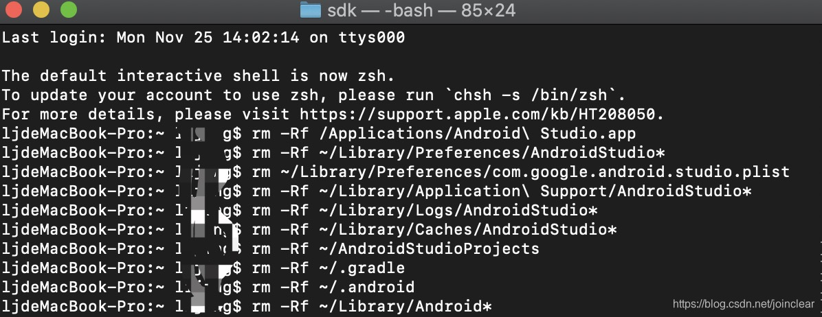Click the 'rm -Rf ~/.gradle' command
822x317 pixels.
pyautogui.click(x=329, y=268)
